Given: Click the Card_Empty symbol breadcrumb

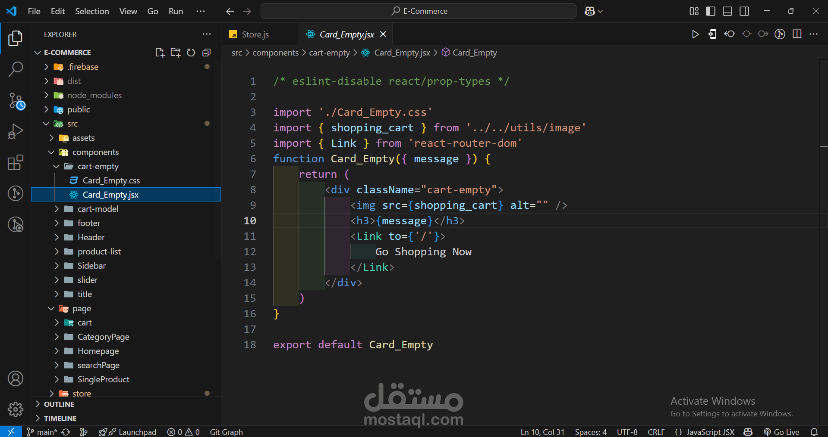Looking at the screenshot, I should [x=469, y=53].
